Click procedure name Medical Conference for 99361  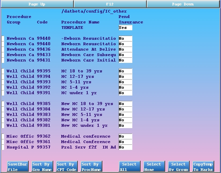tap(86, 142)
